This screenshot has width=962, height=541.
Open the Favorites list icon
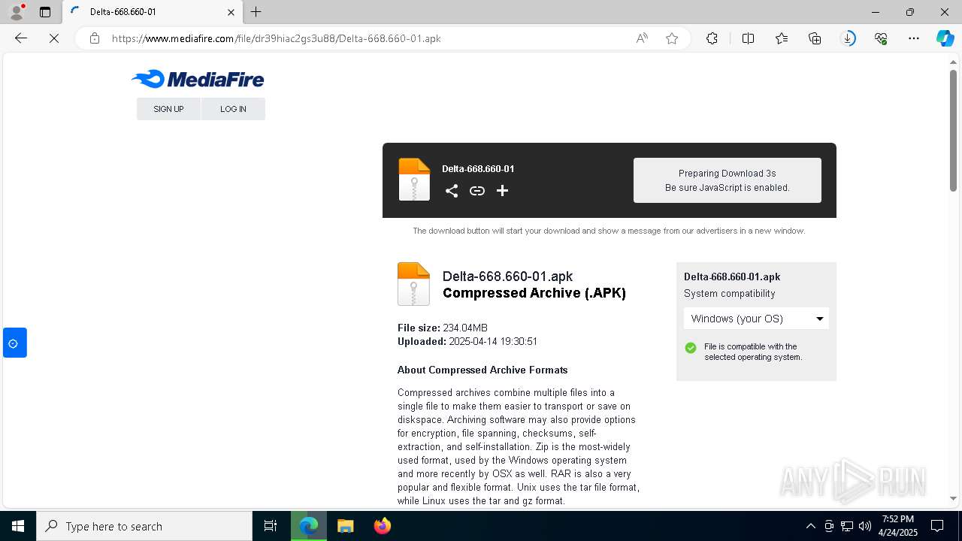(782, 38)
